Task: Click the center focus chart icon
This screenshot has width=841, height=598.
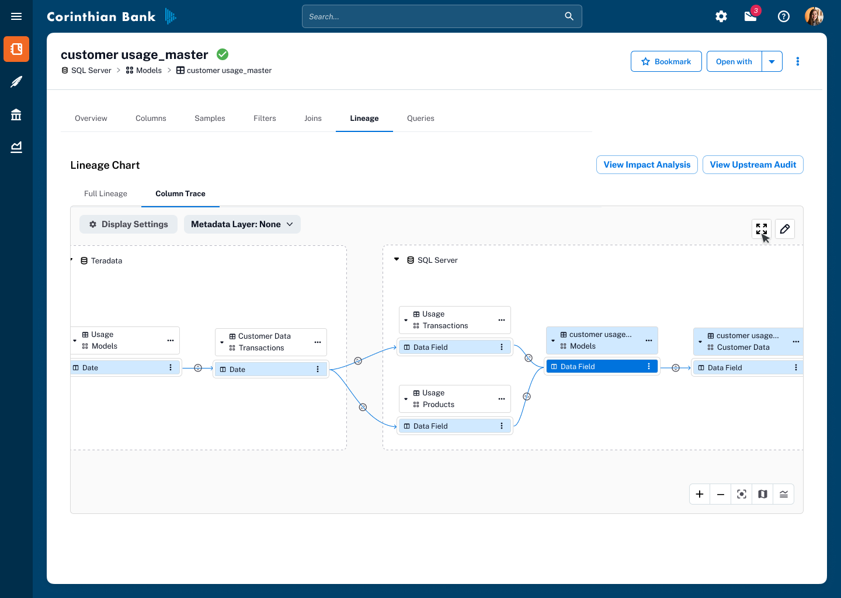Action: coord(742,494)
